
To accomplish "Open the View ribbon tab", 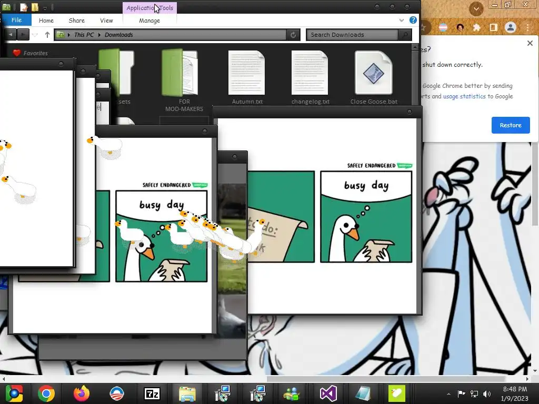I will click(106, 21).
